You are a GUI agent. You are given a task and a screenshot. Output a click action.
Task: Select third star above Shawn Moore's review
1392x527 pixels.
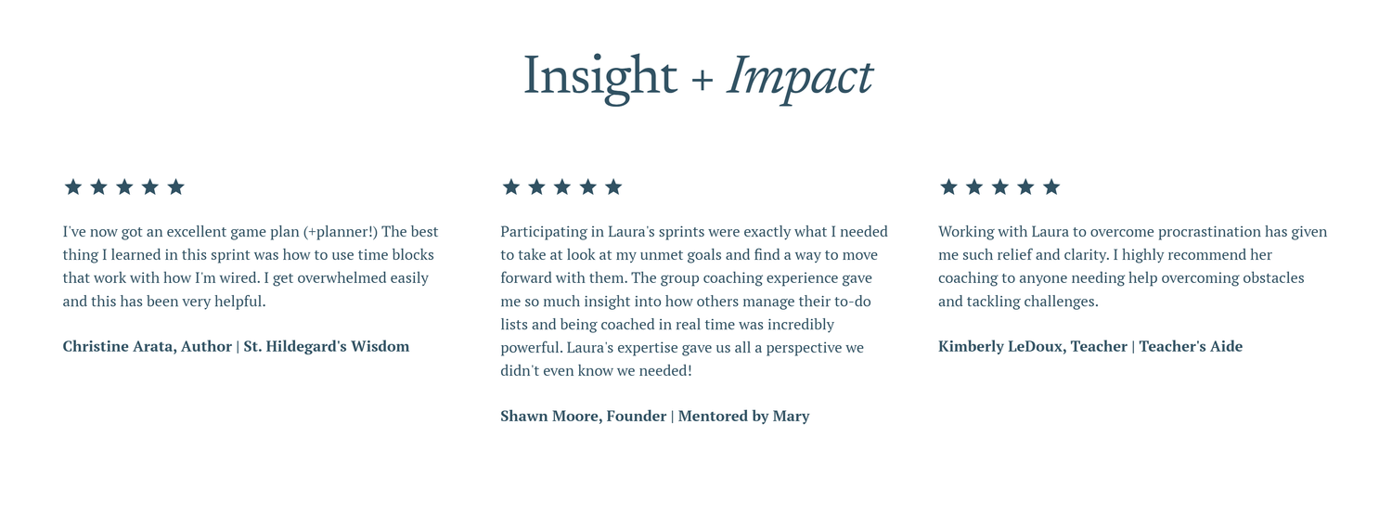562,187
